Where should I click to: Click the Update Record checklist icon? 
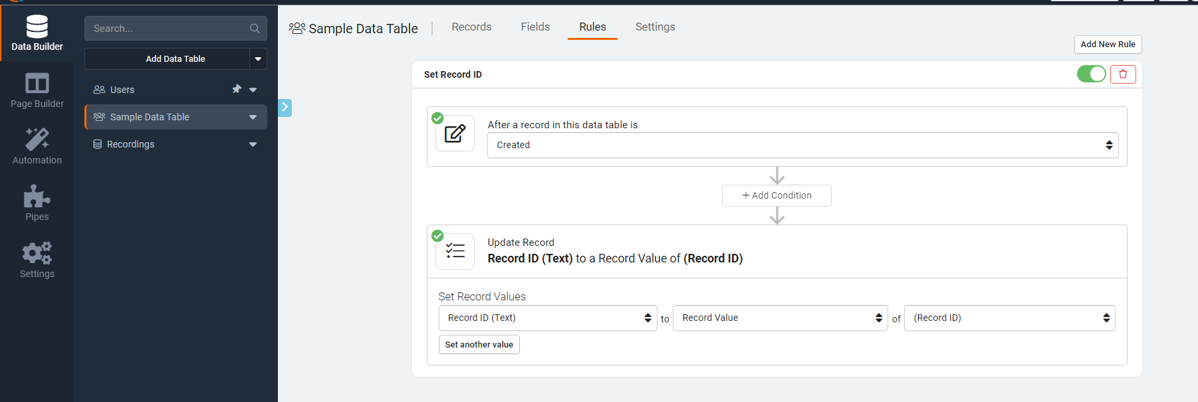tap(455, 251)
